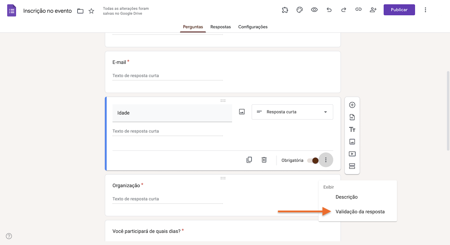The image size is (450, 245).
Task: Preview the form with the eye icon
Action: tap(314, 9)
